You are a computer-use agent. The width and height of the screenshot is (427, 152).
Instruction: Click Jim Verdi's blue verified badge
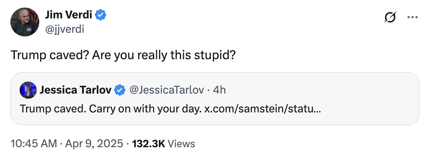point(101,15)
